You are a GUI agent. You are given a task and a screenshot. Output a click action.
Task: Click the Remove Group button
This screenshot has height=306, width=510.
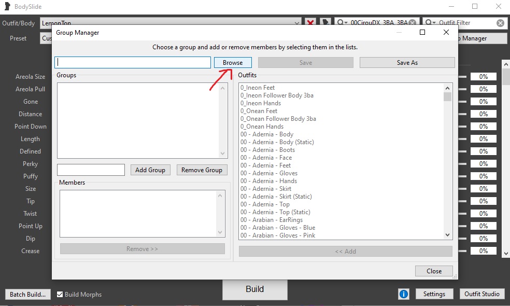point(202,170)
